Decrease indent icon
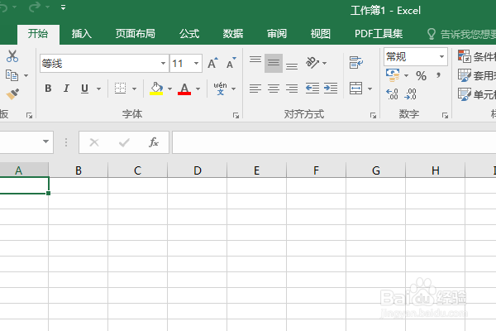 click(x=312, y=89)
